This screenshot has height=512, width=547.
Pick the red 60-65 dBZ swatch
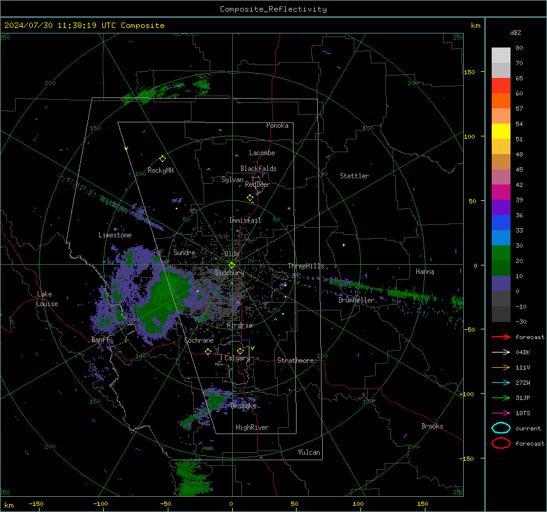(501, 86)
